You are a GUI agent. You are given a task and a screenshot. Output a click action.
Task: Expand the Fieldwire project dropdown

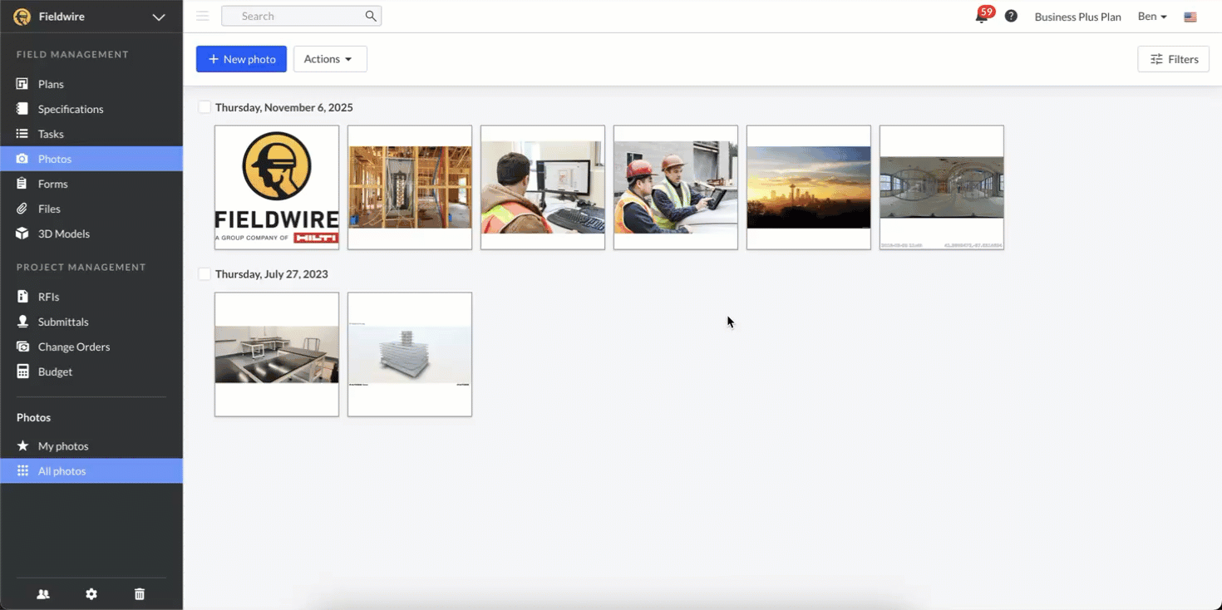pos(158,17)
